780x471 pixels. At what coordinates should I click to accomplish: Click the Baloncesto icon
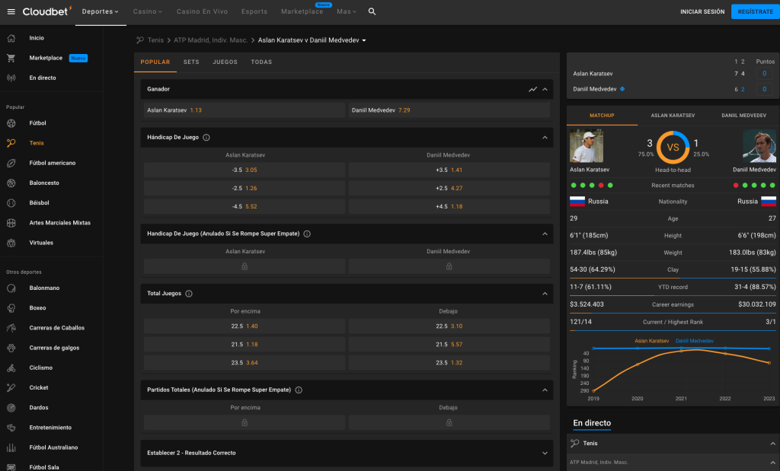(x=11, y=183)
